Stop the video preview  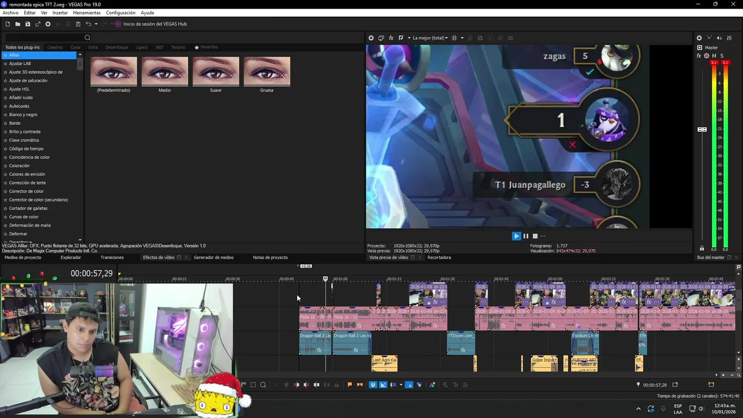pyautogui.click(x=535, y=236)
